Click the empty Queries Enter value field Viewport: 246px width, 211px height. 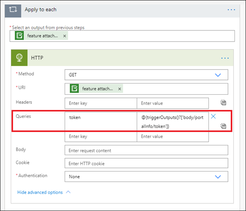[x=173, y=136]
